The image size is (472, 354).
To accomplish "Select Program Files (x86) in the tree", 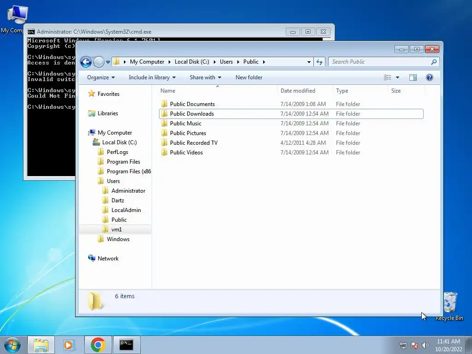I will [x=124, y=171].
